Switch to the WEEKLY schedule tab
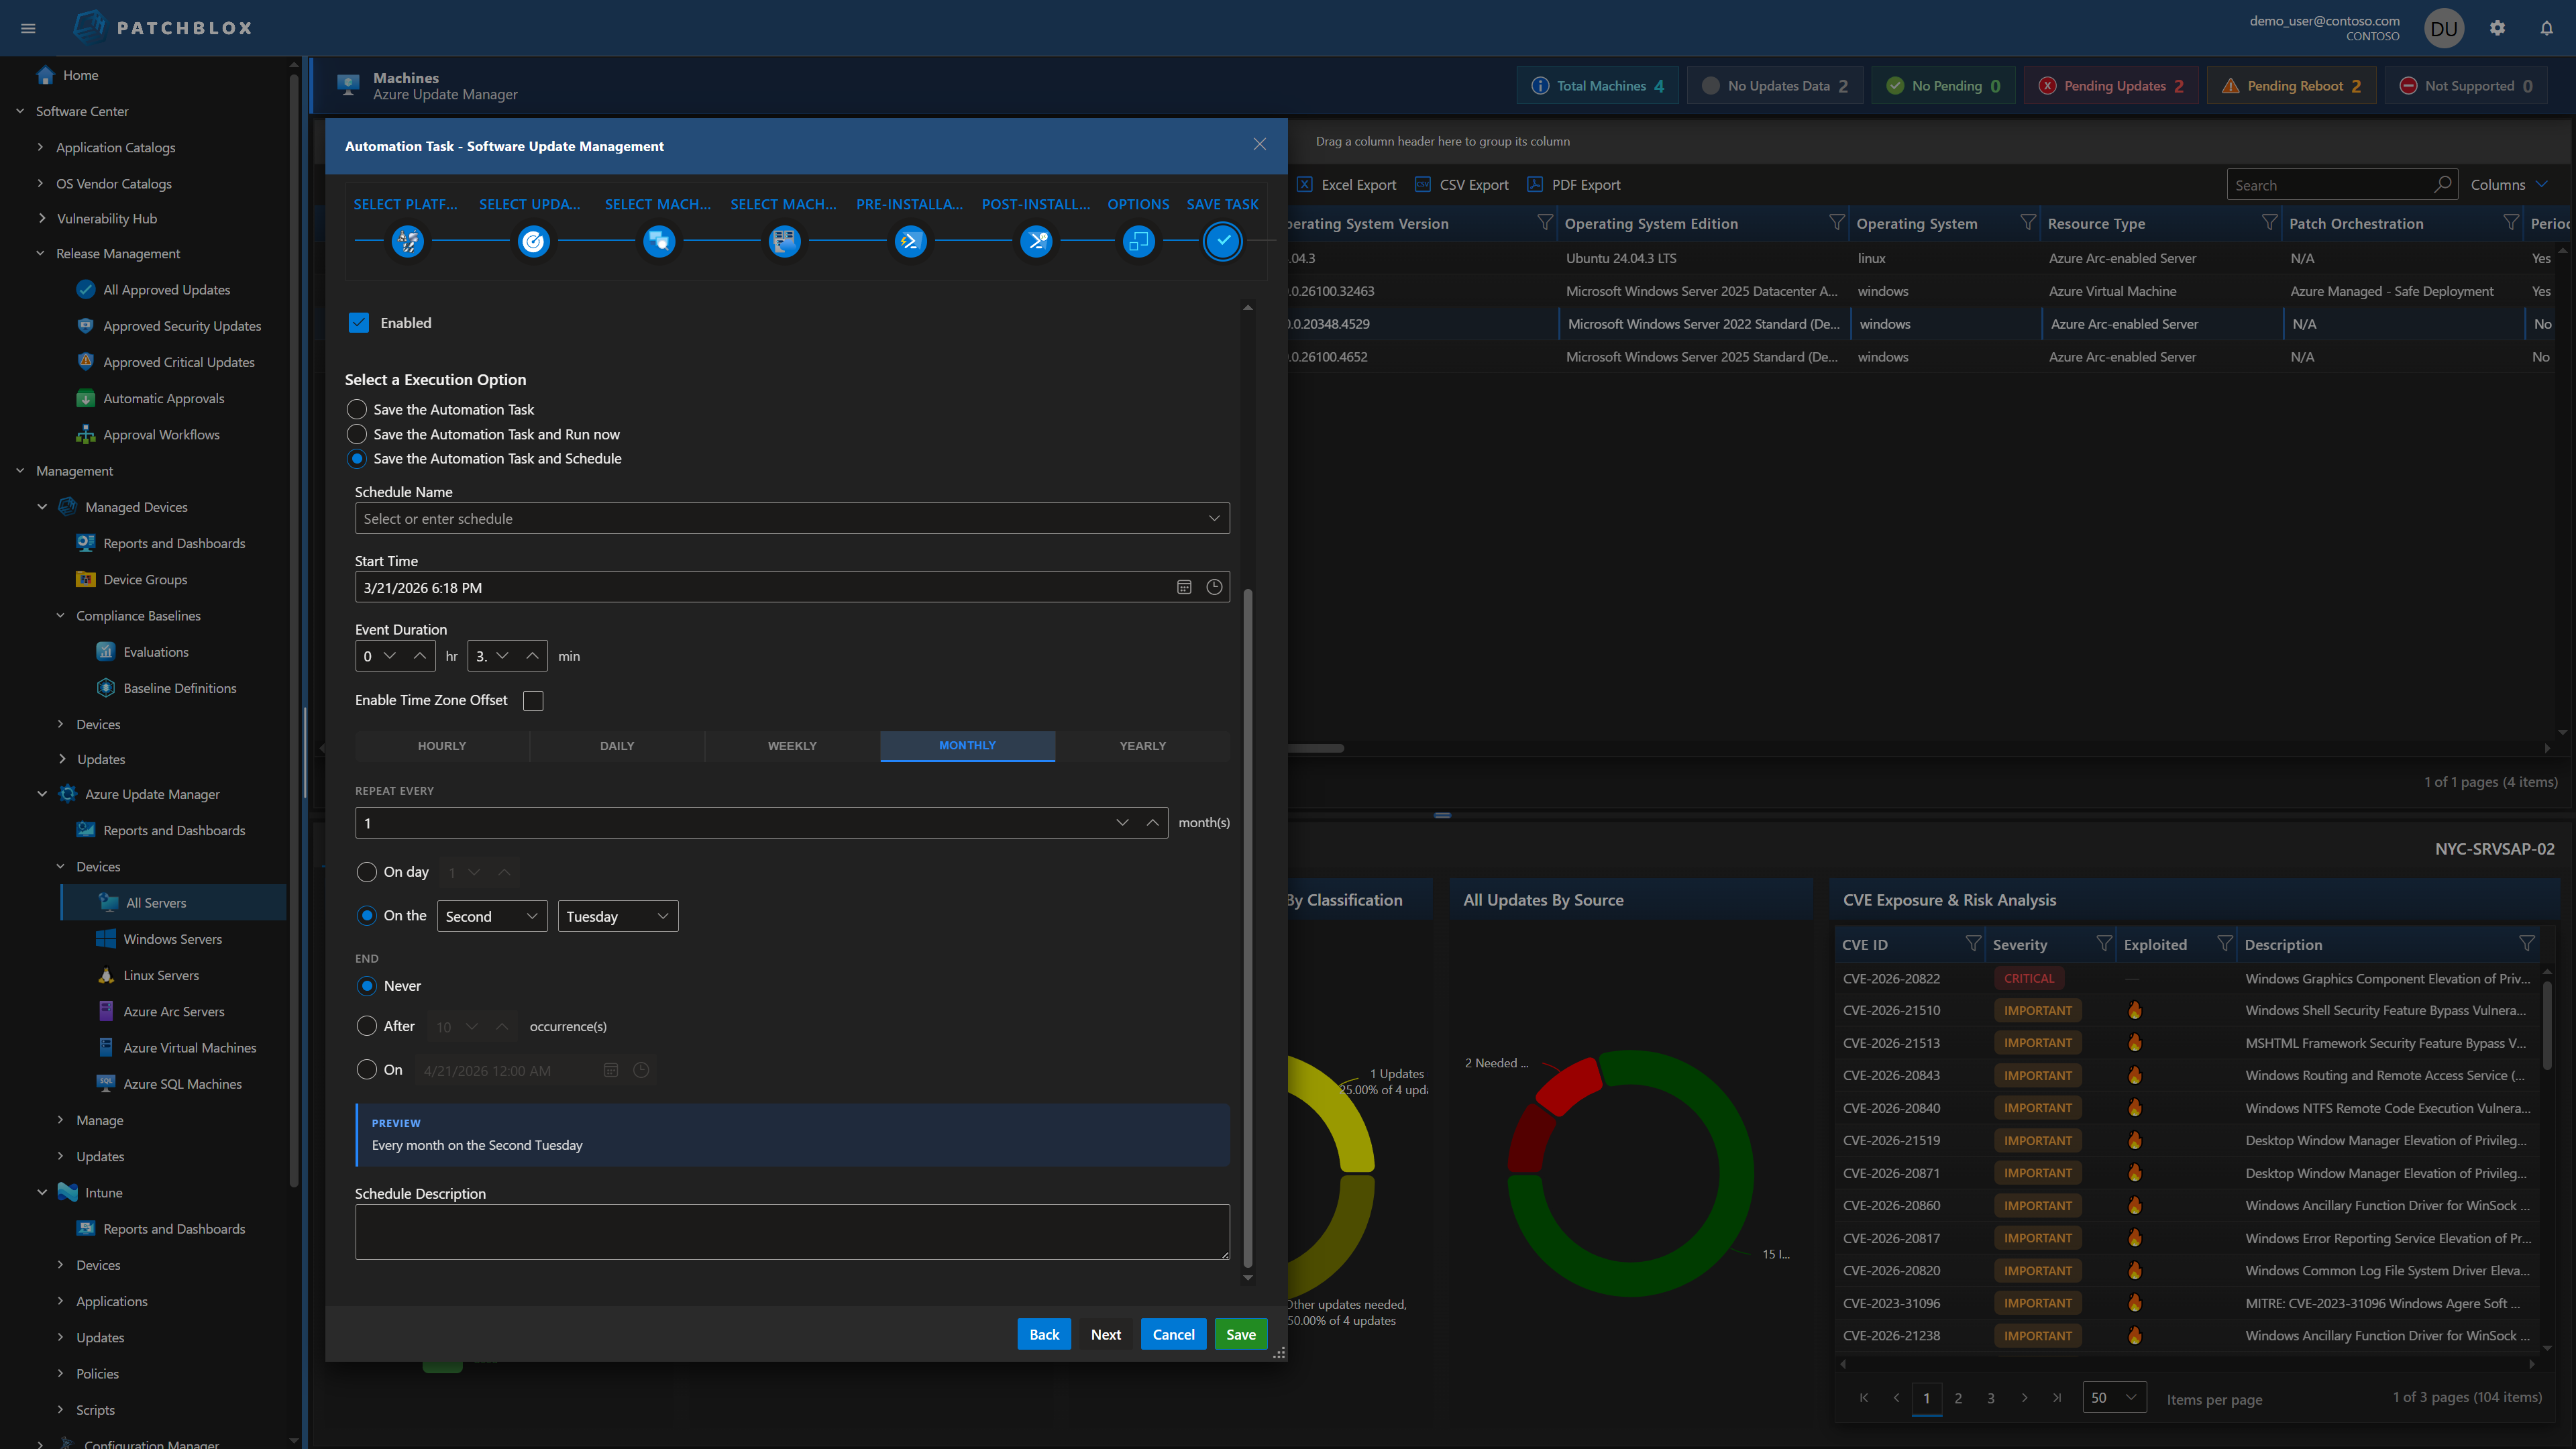The height and width of the screenshot is (1449, 2576). [792, 746]
